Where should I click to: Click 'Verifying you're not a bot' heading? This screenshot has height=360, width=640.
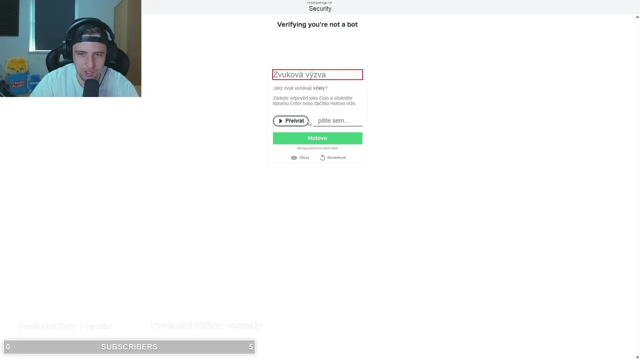point(317,24)
